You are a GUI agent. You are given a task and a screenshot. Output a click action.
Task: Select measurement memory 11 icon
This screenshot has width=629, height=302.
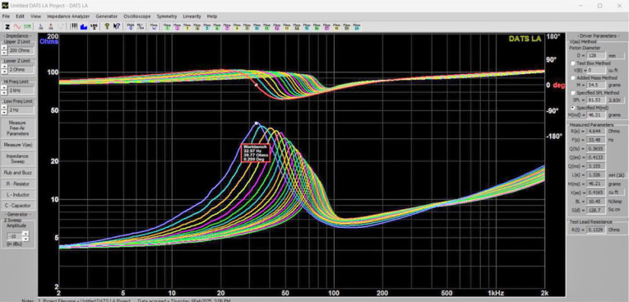(x=266, y=26)
